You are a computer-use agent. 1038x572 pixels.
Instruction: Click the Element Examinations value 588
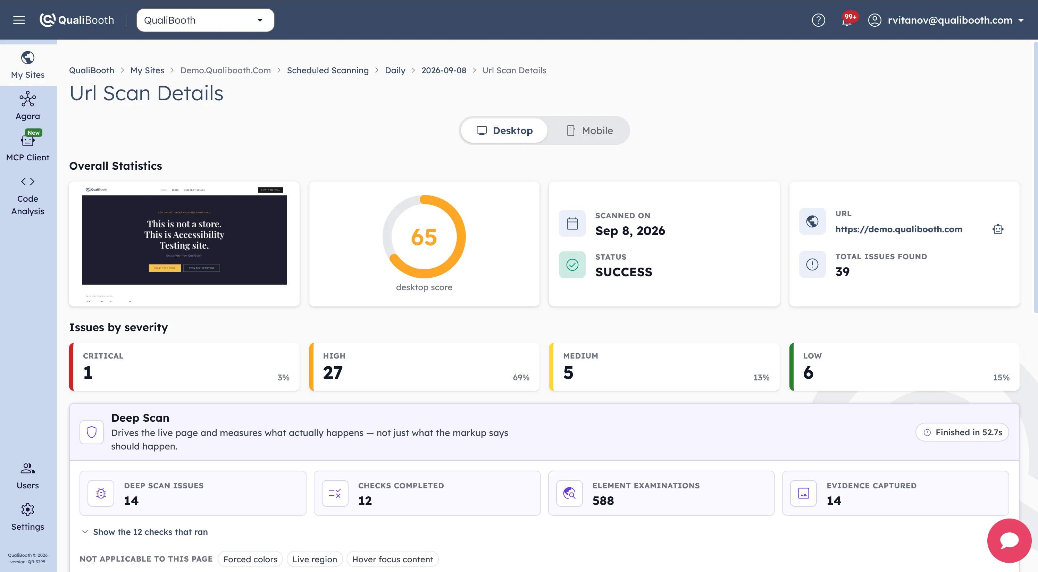[x=603, y=501]
